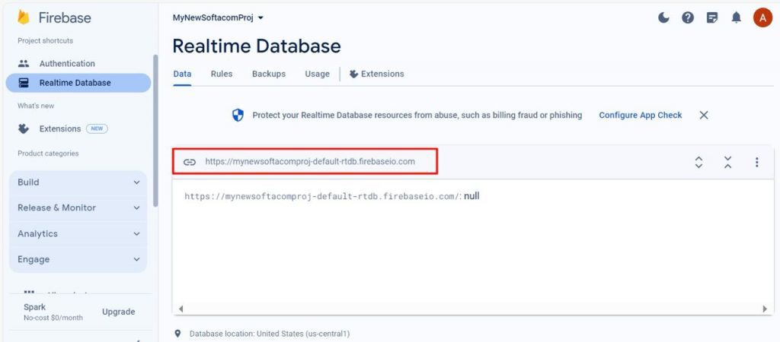Click the Extensions tab puzzle icon
This screenshot has width=780, height=342.
coord(353,74)
